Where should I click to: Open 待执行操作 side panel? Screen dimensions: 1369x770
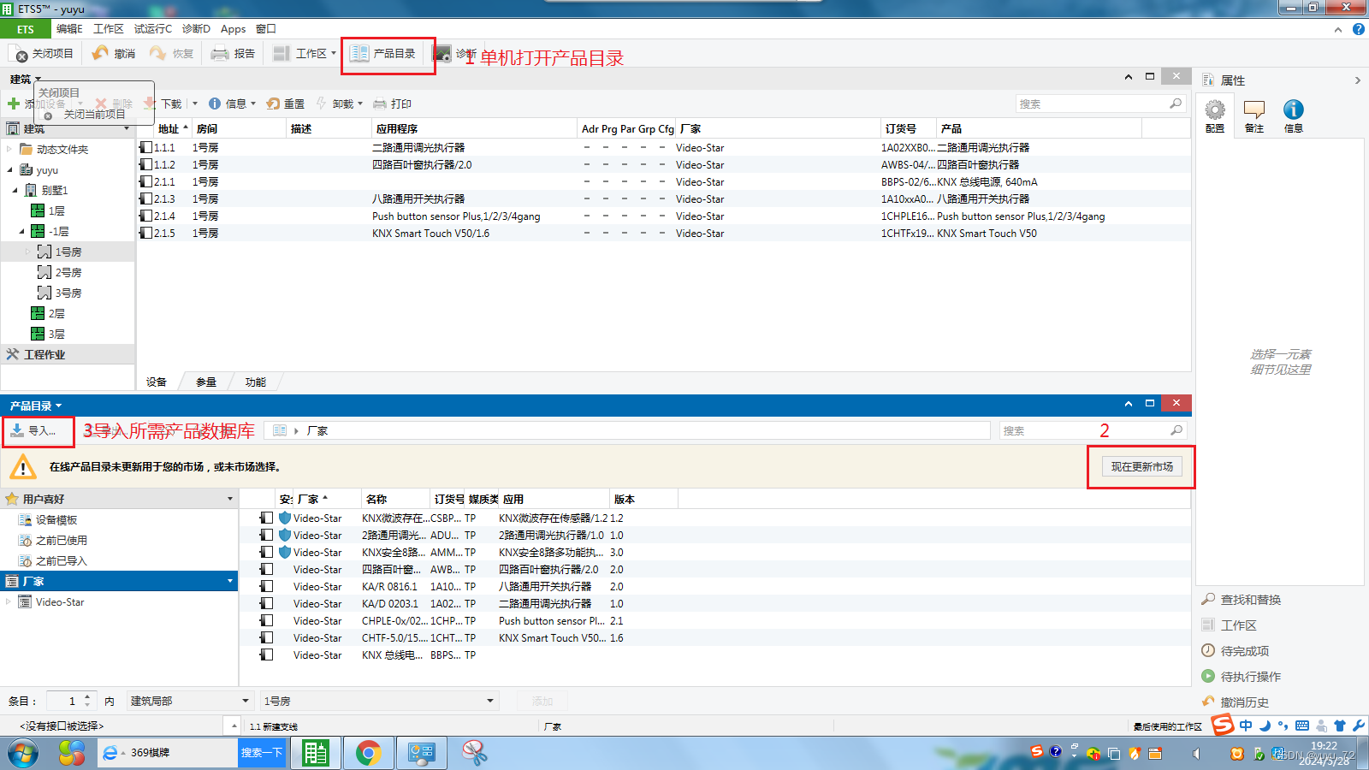pos(1242,677)
